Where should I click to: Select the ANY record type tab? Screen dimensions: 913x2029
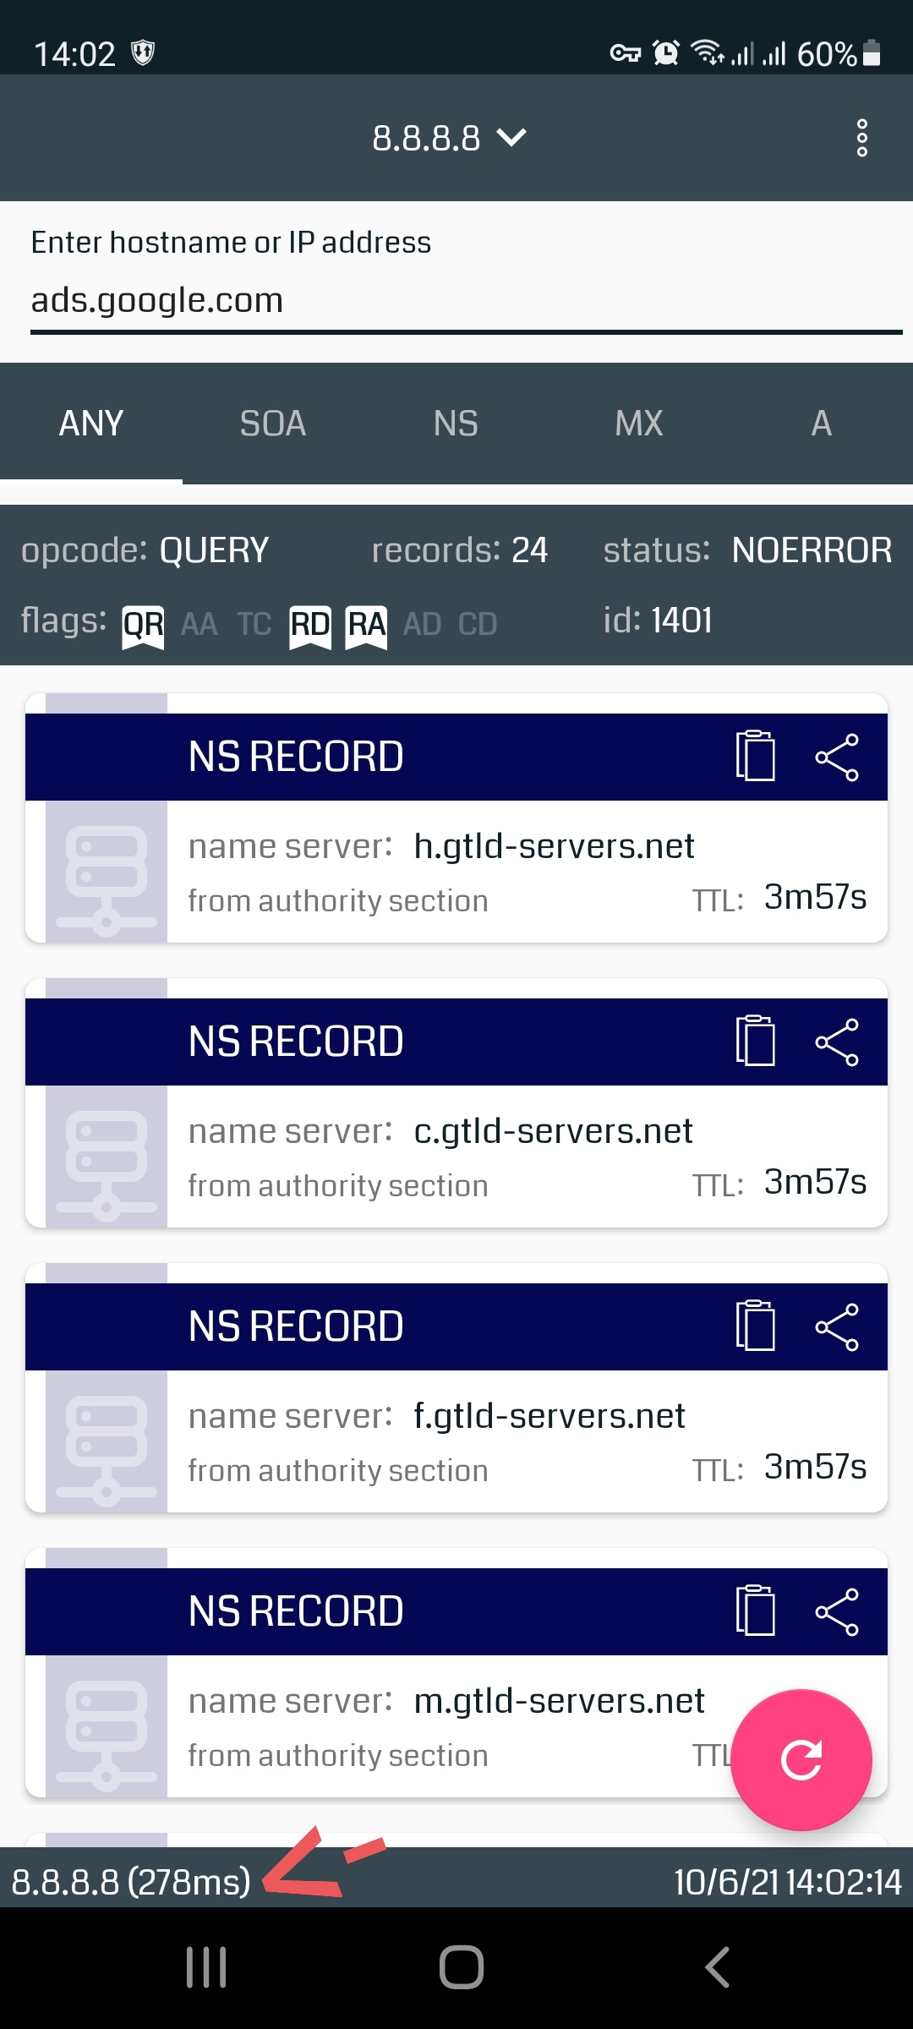pyautogui.click(x=91, y=423)
